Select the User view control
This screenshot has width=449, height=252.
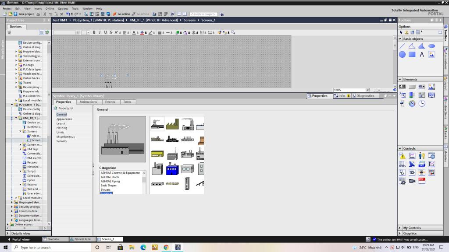pyautogui.click(x=422, y=156)
